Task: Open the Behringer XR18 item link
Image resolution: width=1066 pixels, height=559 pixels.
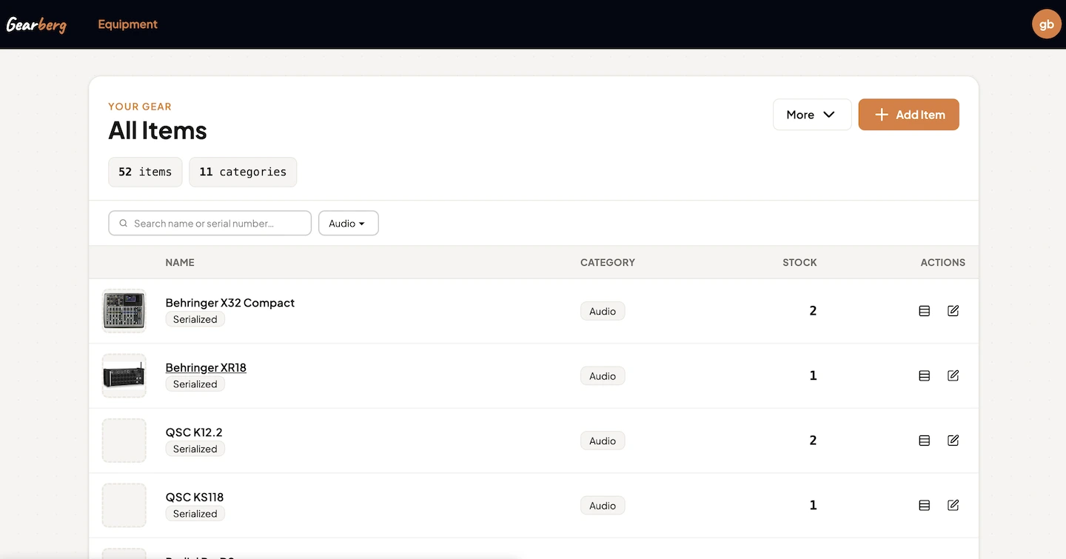Action: click(x=206, y=367)
